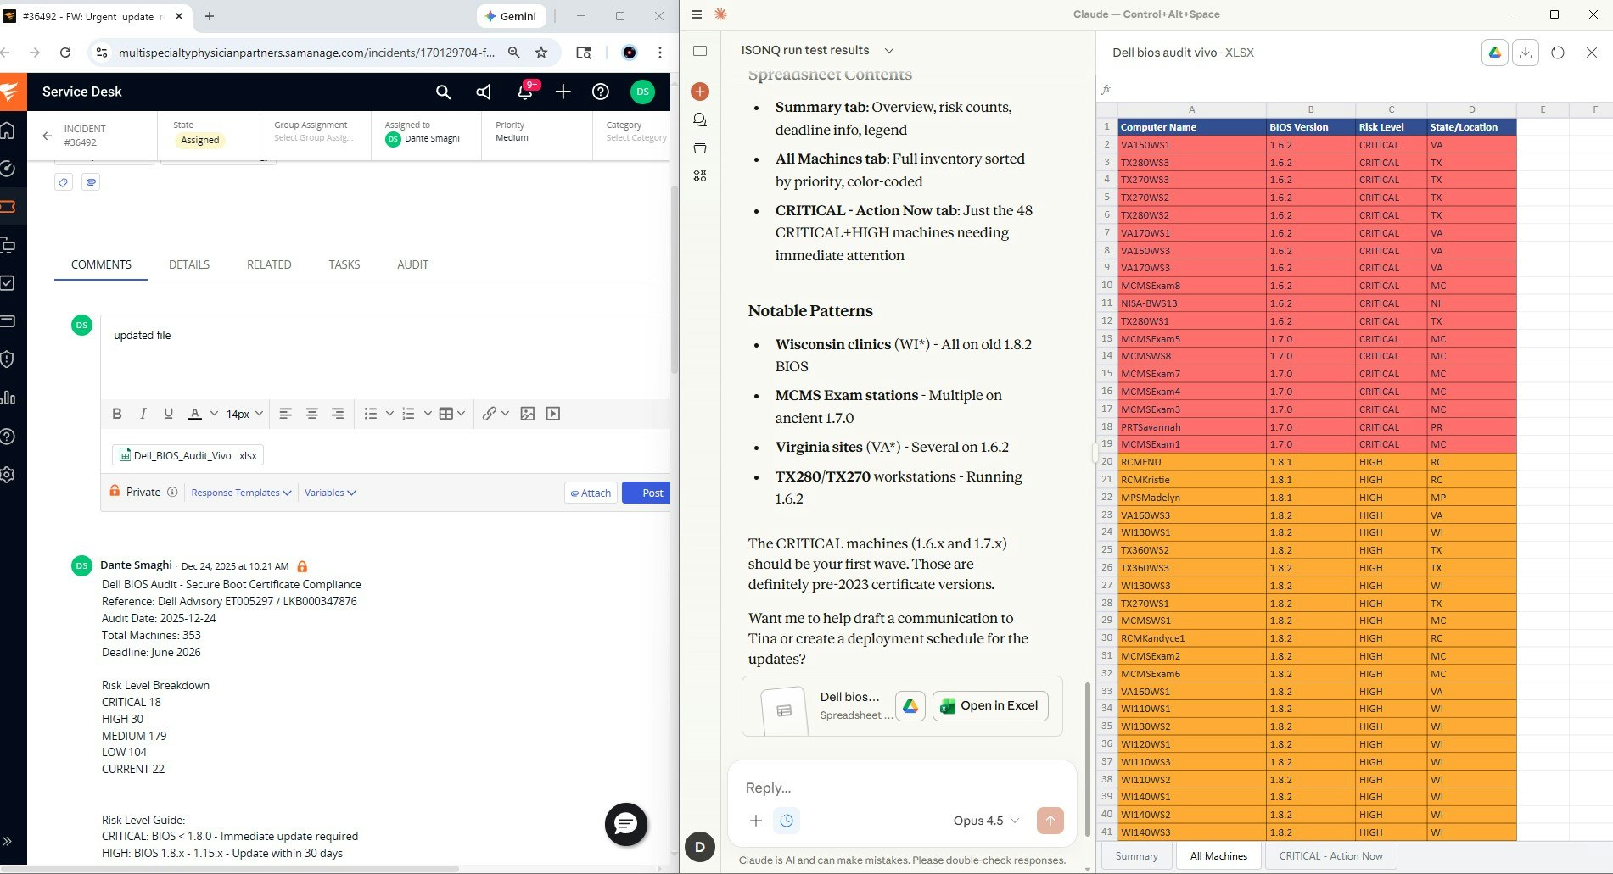Open the live chat bubble icon
The image size is (1613, 874).
tap(626, 824)
